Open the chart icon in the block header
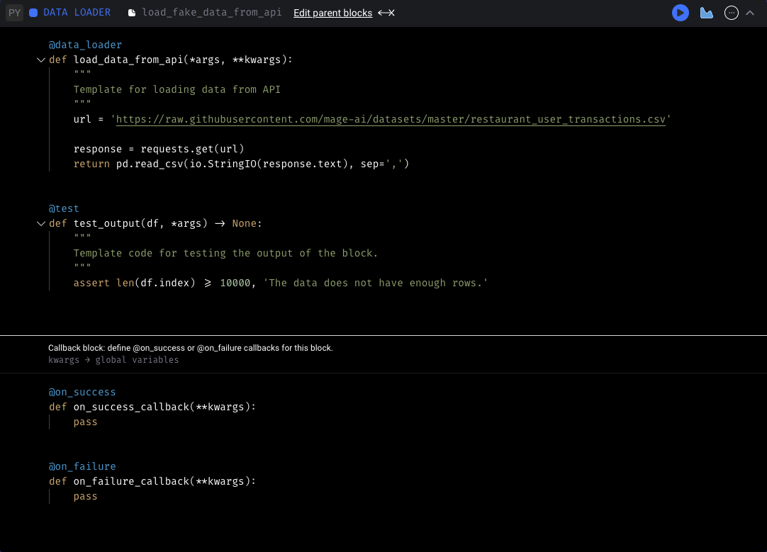This screenshot has width=767, height=552. click(x=706, y=13)
